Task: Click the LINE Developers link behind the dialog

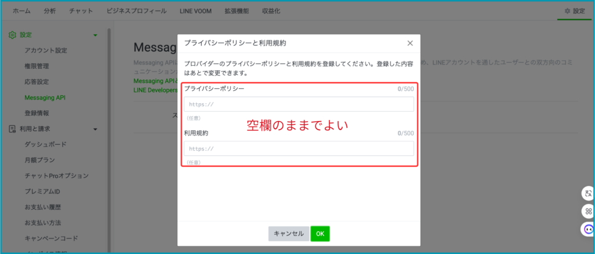Action: pos(156,90)
